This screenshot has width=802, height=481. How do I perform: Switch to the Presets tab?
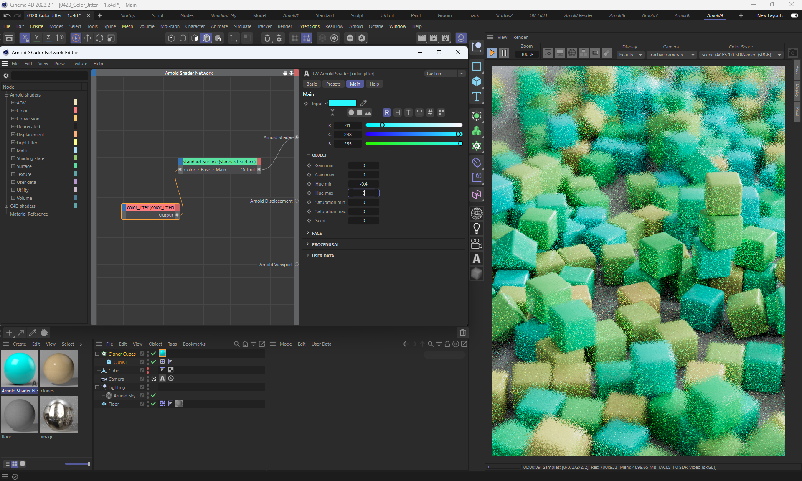tap(333, 84)
